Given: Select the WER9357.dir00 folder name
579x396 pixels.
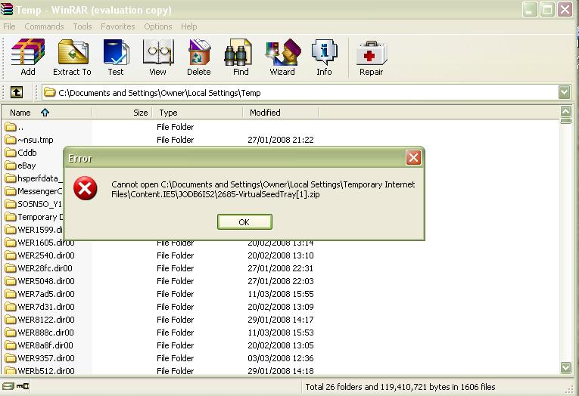Looking at the screenshot, I should click(x=46, y=358).
